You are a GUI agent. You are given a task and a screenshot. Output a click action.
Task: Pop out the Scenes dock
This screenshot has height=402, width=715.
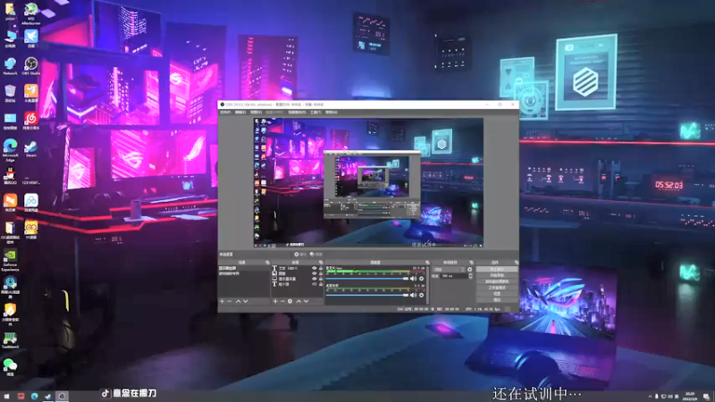point(267,263)
